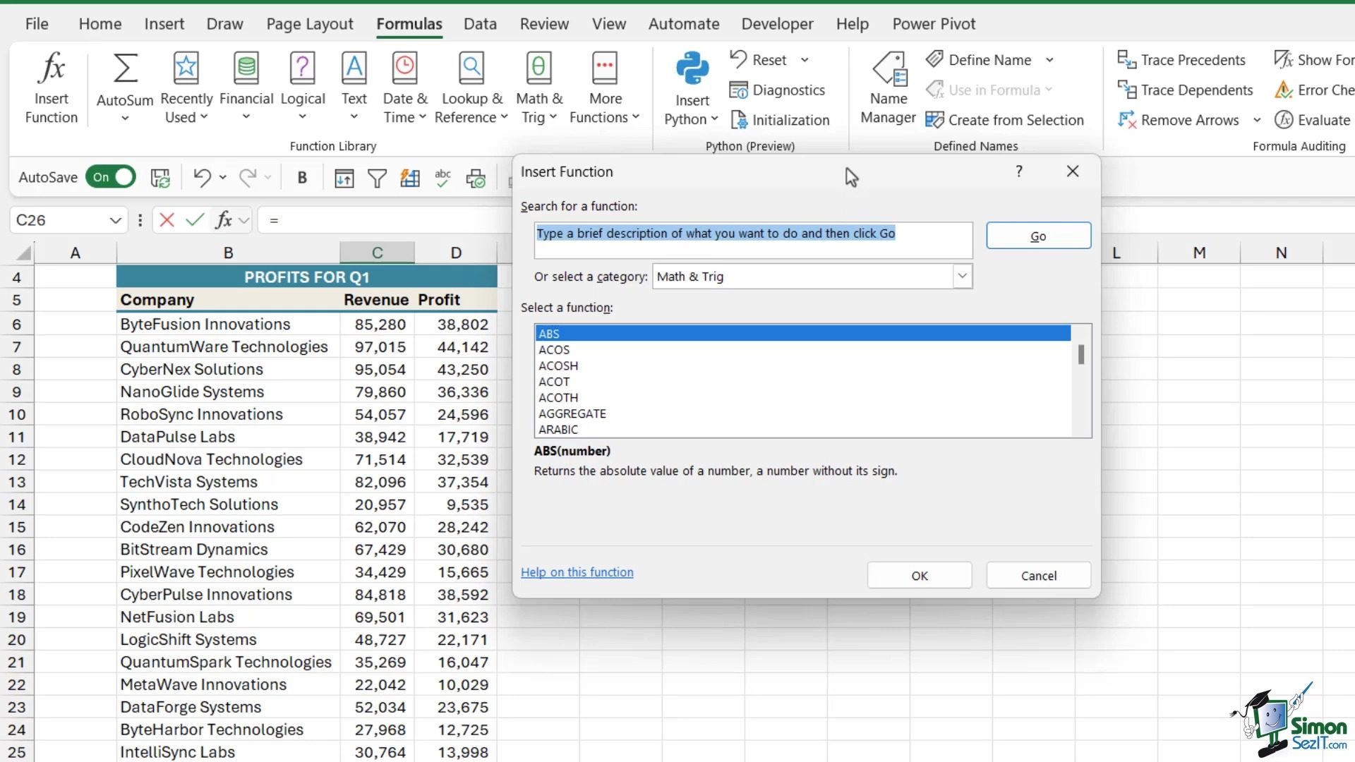The image size is (1355, 762).
Task: Expand the Remove Arrows dropdown arrow
Action: coord(1257,120)
